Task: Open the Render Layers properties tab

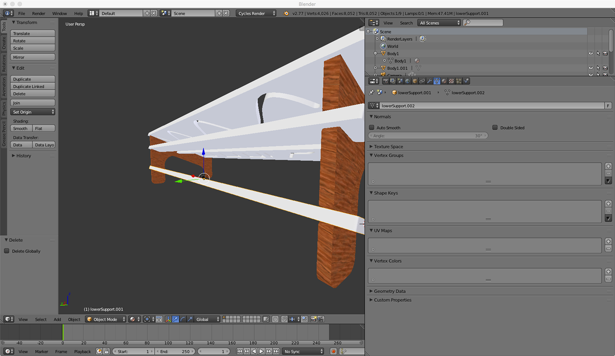Action: pyautogui.click(x=392, y=81)
